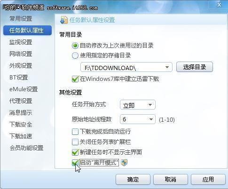Uncheck 新建任务时不显示主界面
This screenshot has width=228, height=189.
(75, 152)
